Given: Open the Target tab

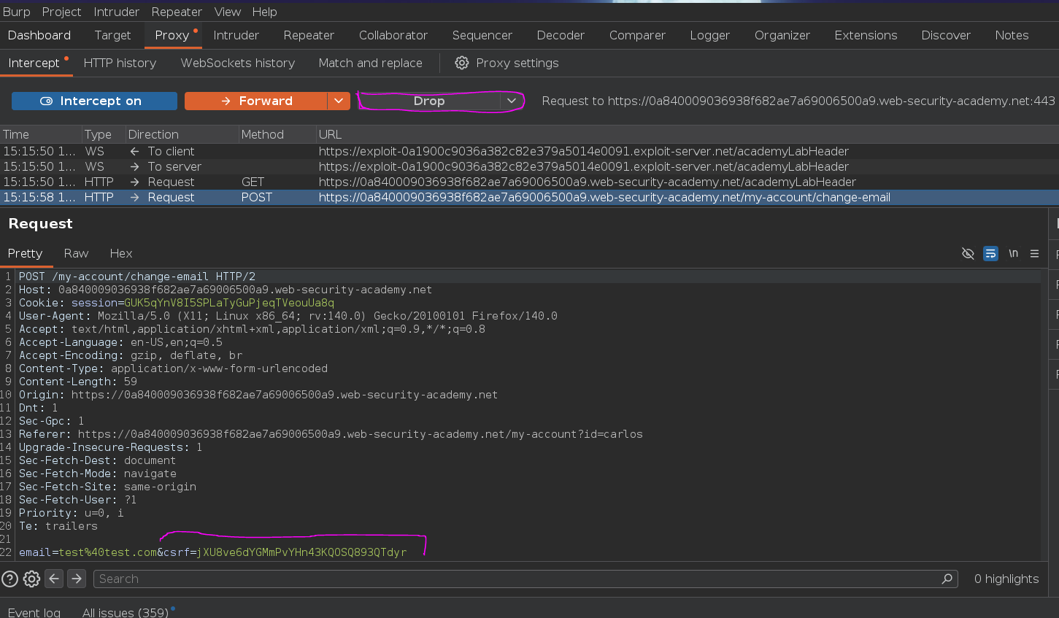Looking at the screenshot, I should (x=112, y=35).
